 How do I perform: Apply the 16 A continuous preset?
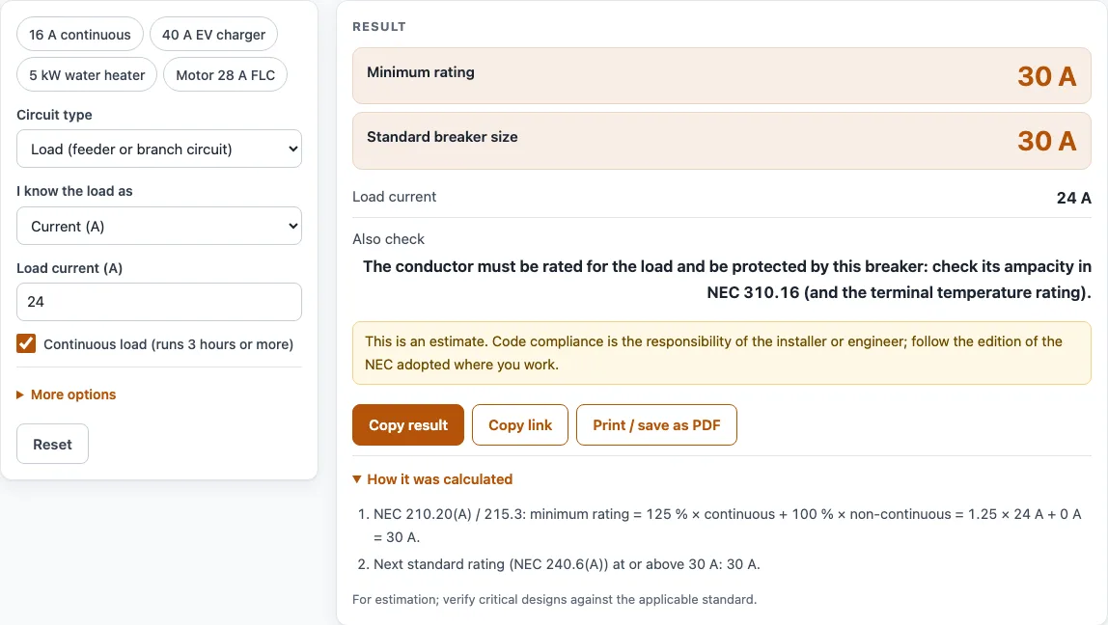click(80, 35)
